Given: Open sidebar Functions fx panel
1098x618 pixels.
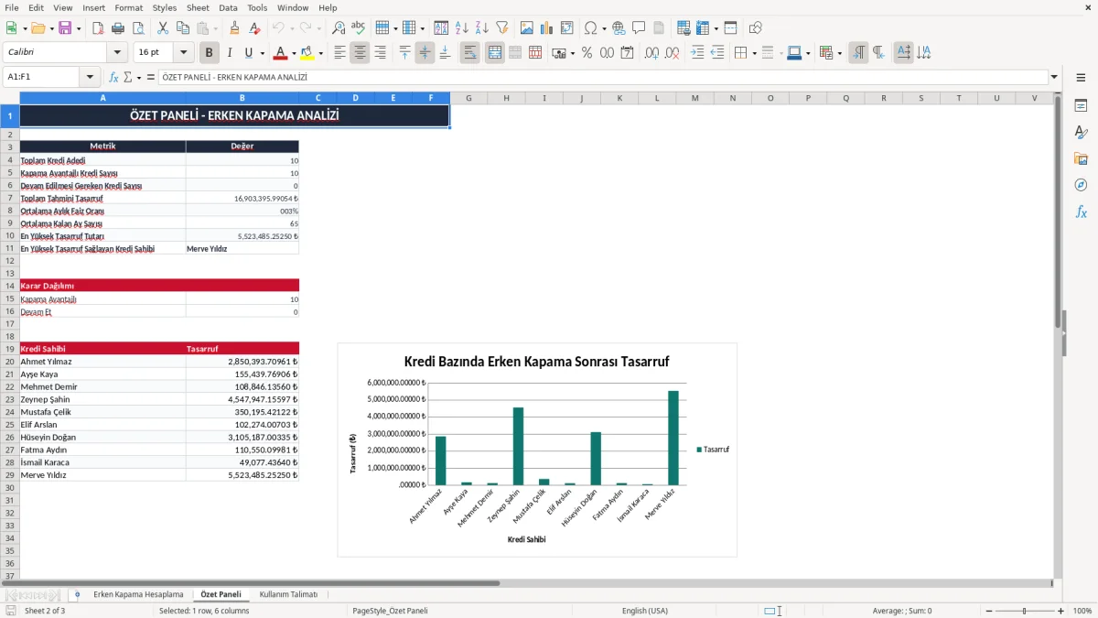Looking at the screenshot, I should point(1081,211).
